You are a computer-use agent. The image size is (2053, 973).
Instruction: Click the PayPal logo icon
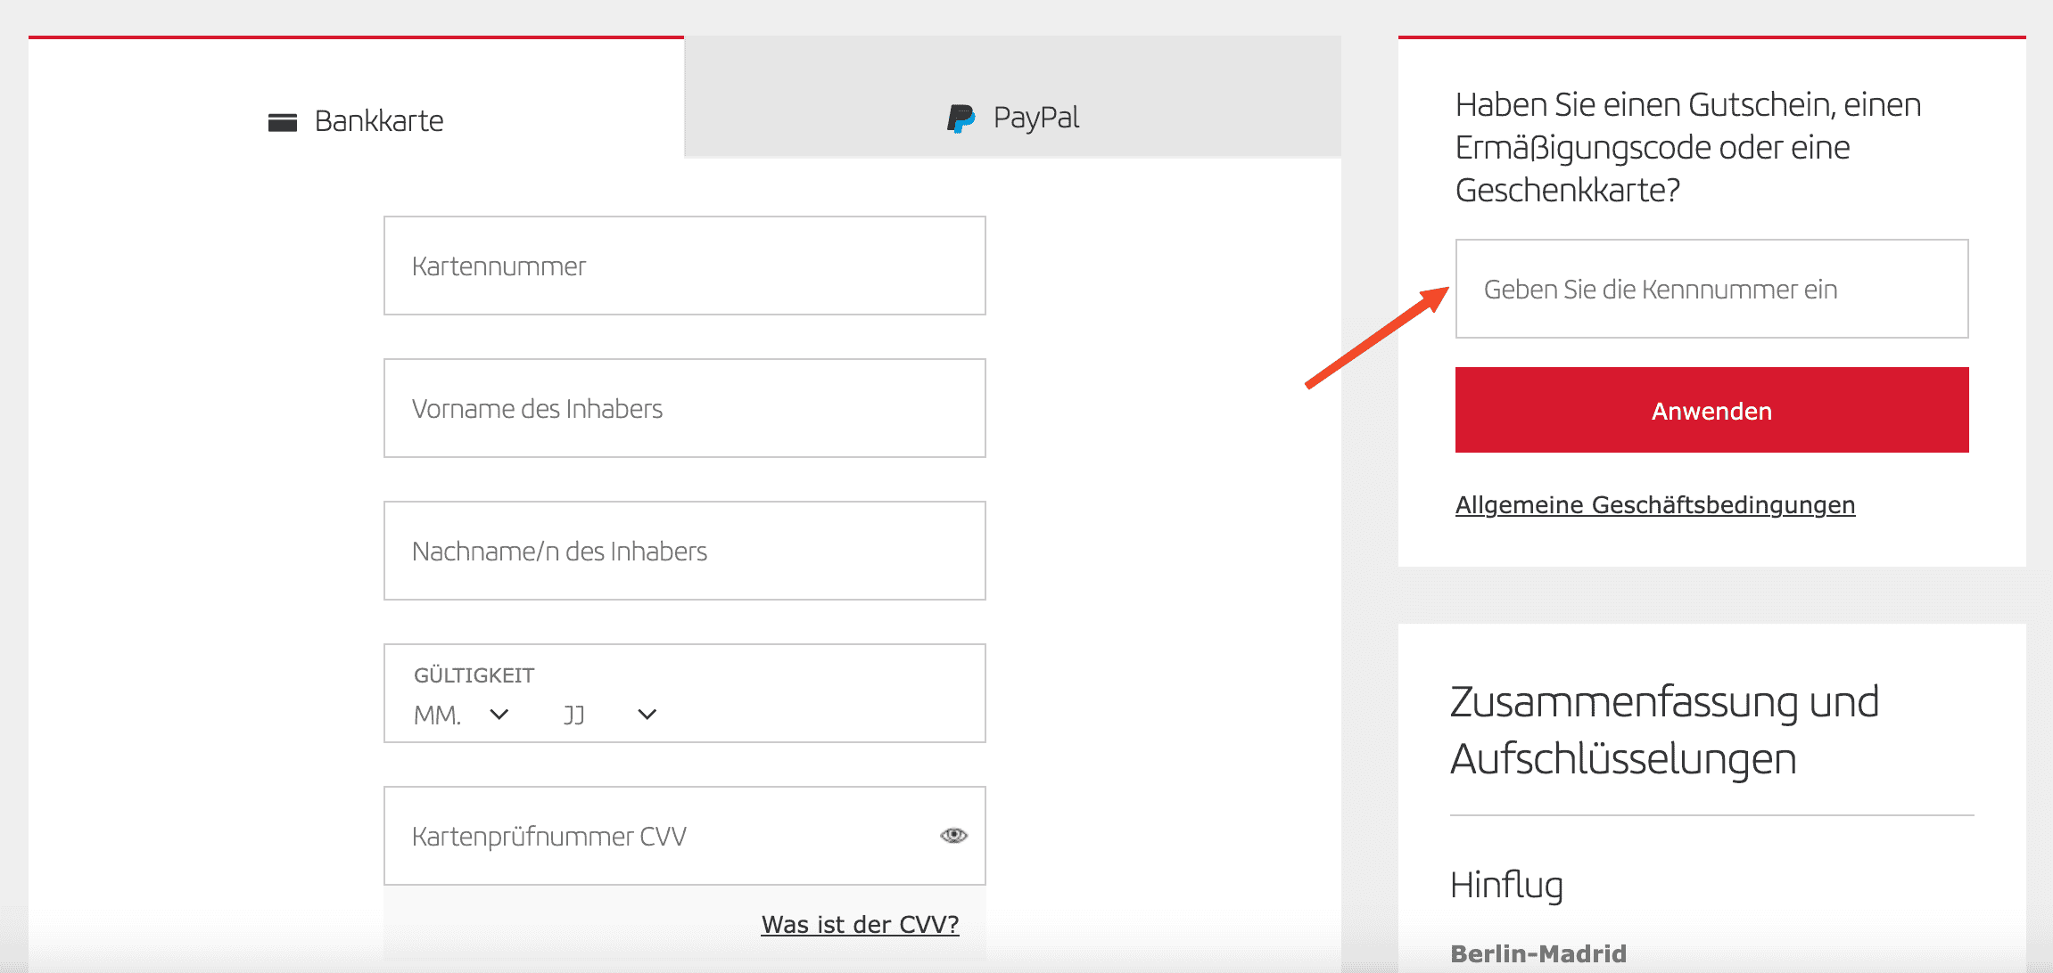click(x=961, y=118)
